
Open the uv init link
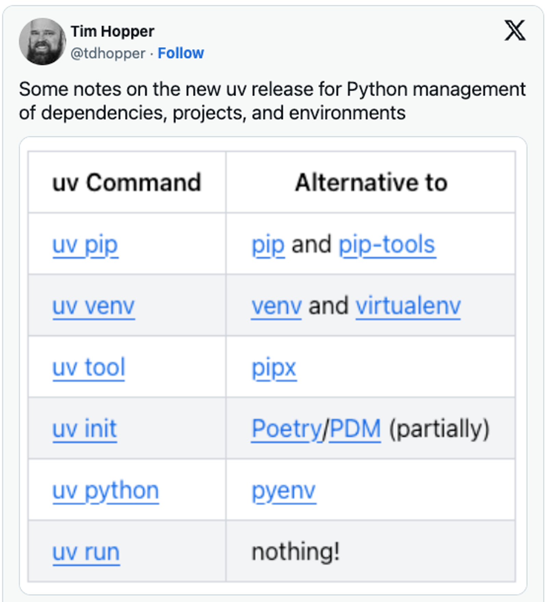pos(85,429)
